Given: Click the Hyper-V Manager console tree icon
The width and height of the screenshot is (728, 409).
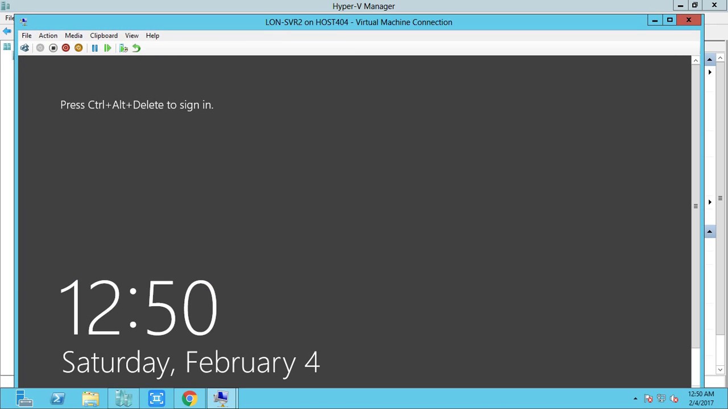Looking at the screenshot, I should click(7, 47).
